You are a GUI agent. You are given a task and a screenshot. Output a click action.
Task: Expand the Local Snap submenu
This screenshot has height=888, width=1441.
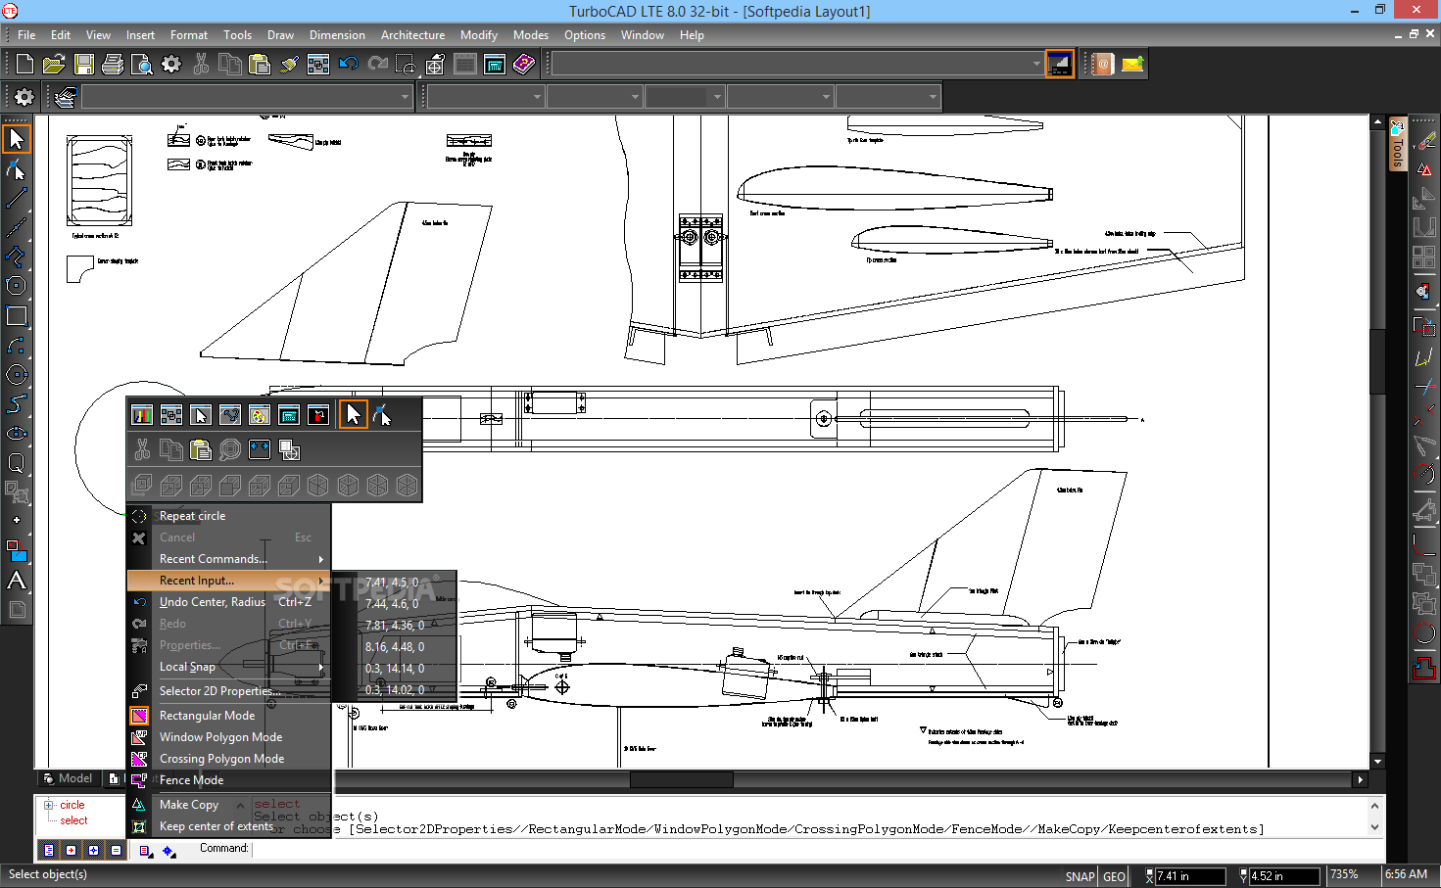[x=229, y=667]
